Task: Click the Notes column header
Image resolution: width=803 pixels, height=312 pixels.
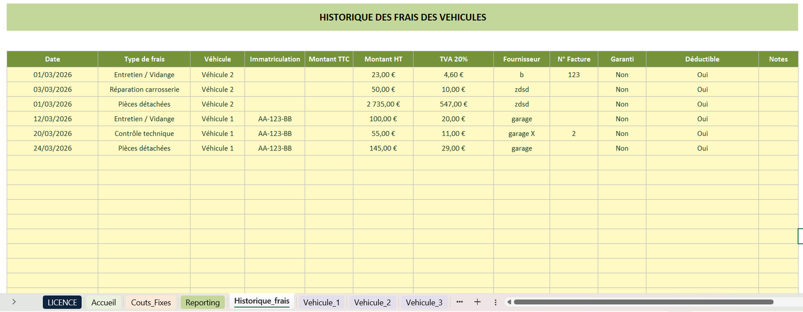Action: [x=779, y=59]
